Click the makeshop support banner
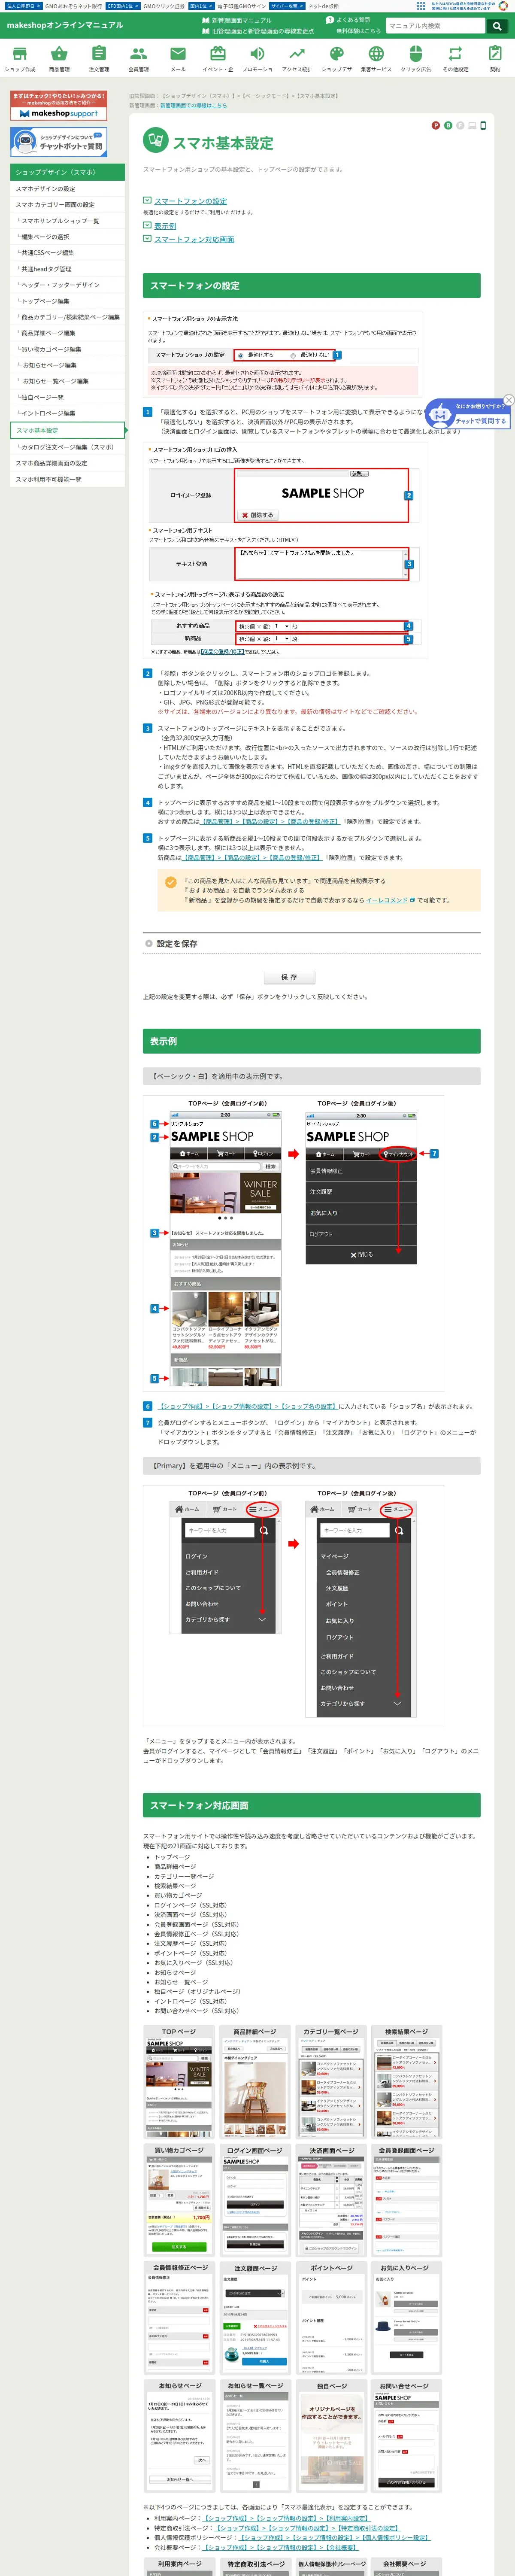Image resolution: width=515 pixels, height=2576 pixels. [59, 106]
